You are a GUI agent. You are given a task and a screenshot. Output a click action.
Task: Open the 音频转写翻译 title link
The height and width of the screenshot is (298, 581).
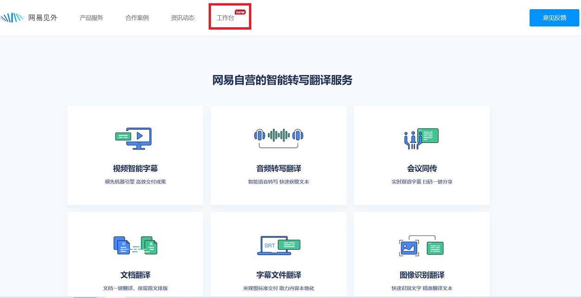[279, 168]
